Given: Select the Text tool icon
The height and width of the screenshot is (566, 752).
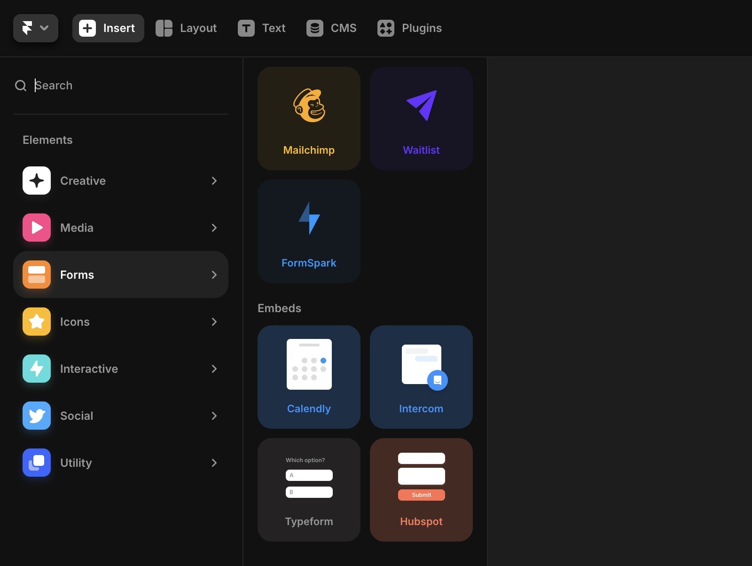Looking at the screenshot, I should point(246,28).
